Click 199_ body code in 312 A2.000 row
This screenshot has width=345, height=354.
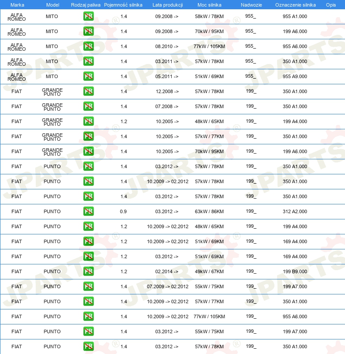[251, 211]
